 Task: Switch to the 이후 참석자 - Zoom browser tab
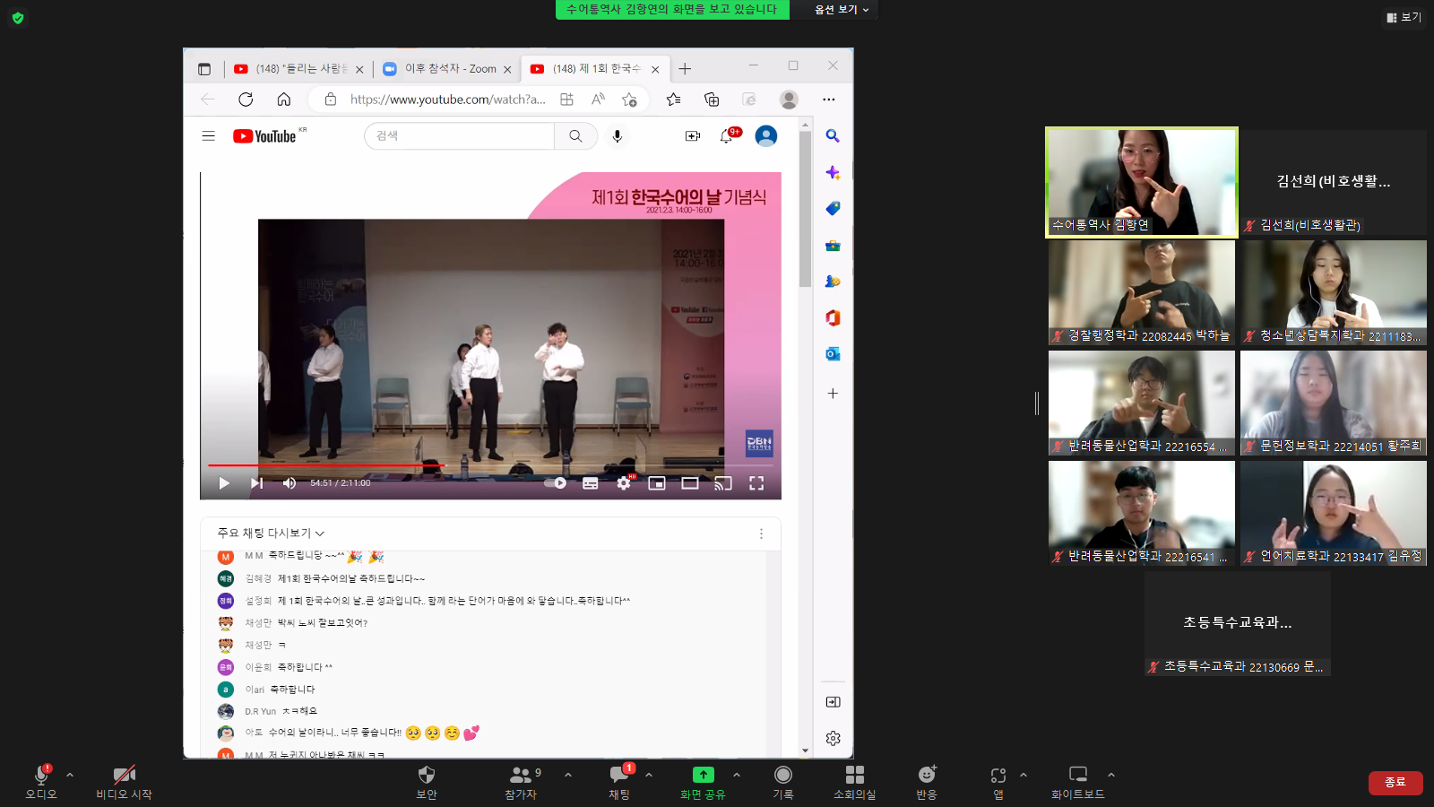pos(446,69)
